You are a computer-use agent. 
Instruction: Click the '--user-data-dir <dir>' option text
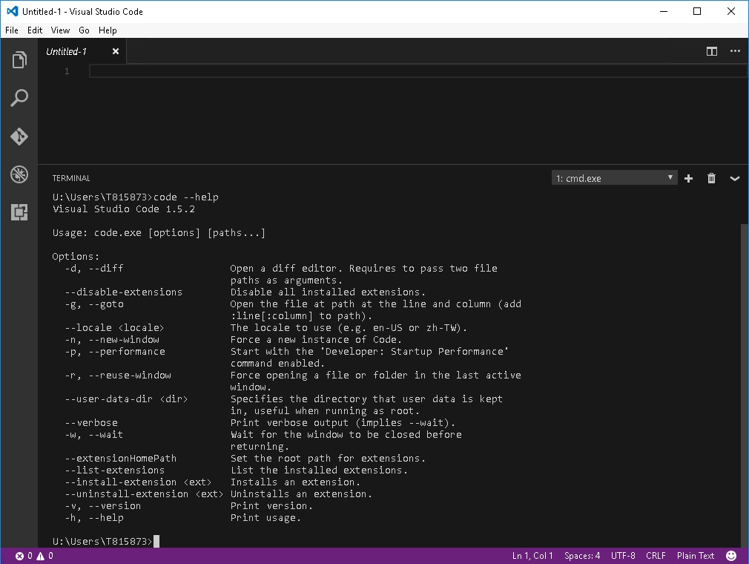tap(126, 399)
